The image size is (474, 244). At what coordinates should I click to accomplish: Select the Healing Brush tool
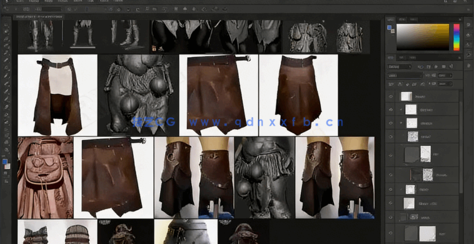(x=6, y=69)
